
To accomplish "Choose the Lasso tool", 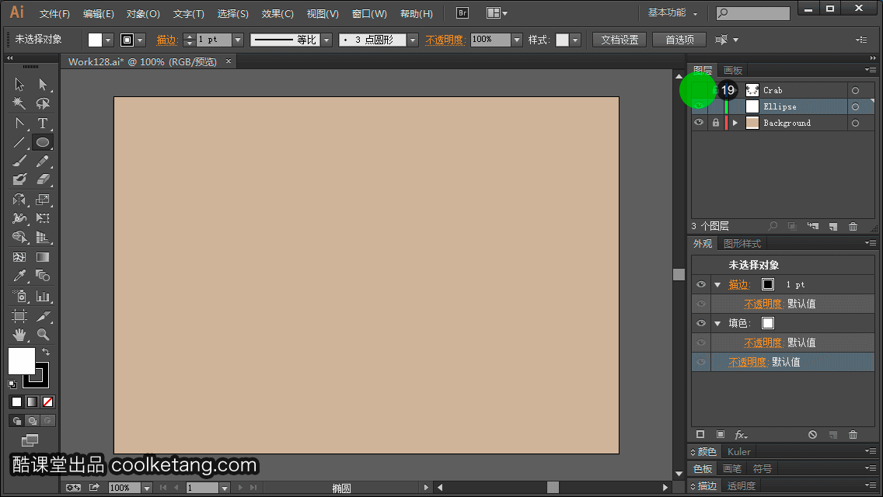I will (43, 103).
